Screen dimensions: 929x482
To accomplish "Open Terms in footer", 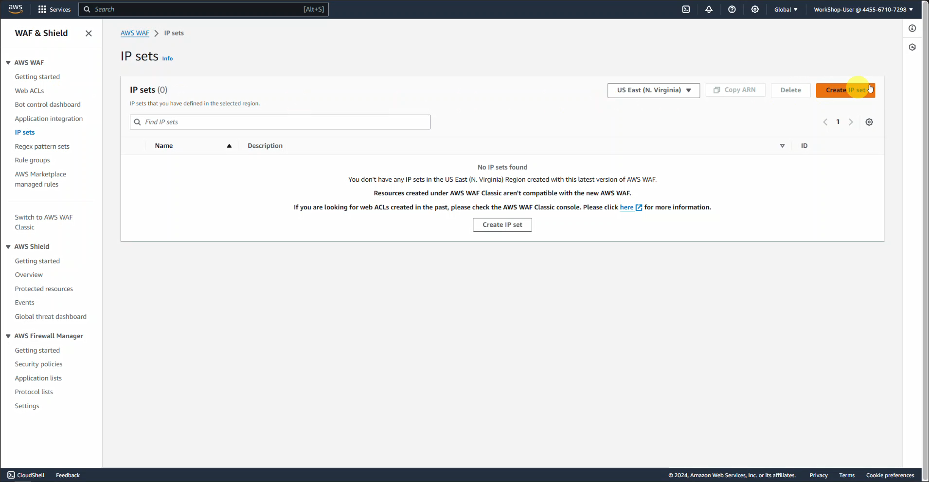I will [x=847, y=475].
